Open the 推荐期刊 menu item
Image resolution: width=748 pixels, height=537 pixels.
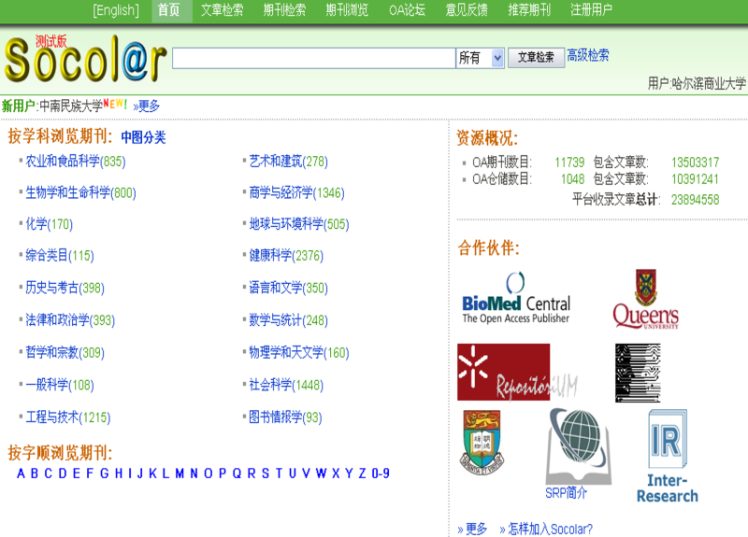pos(529,10)
